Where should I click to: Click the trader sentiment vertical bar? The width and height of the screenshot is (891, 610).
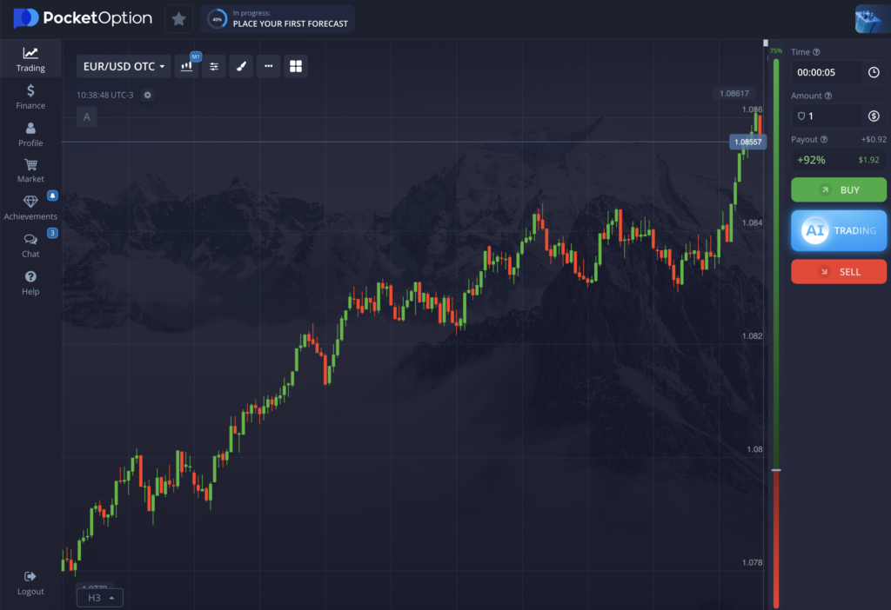coord(776,330)
